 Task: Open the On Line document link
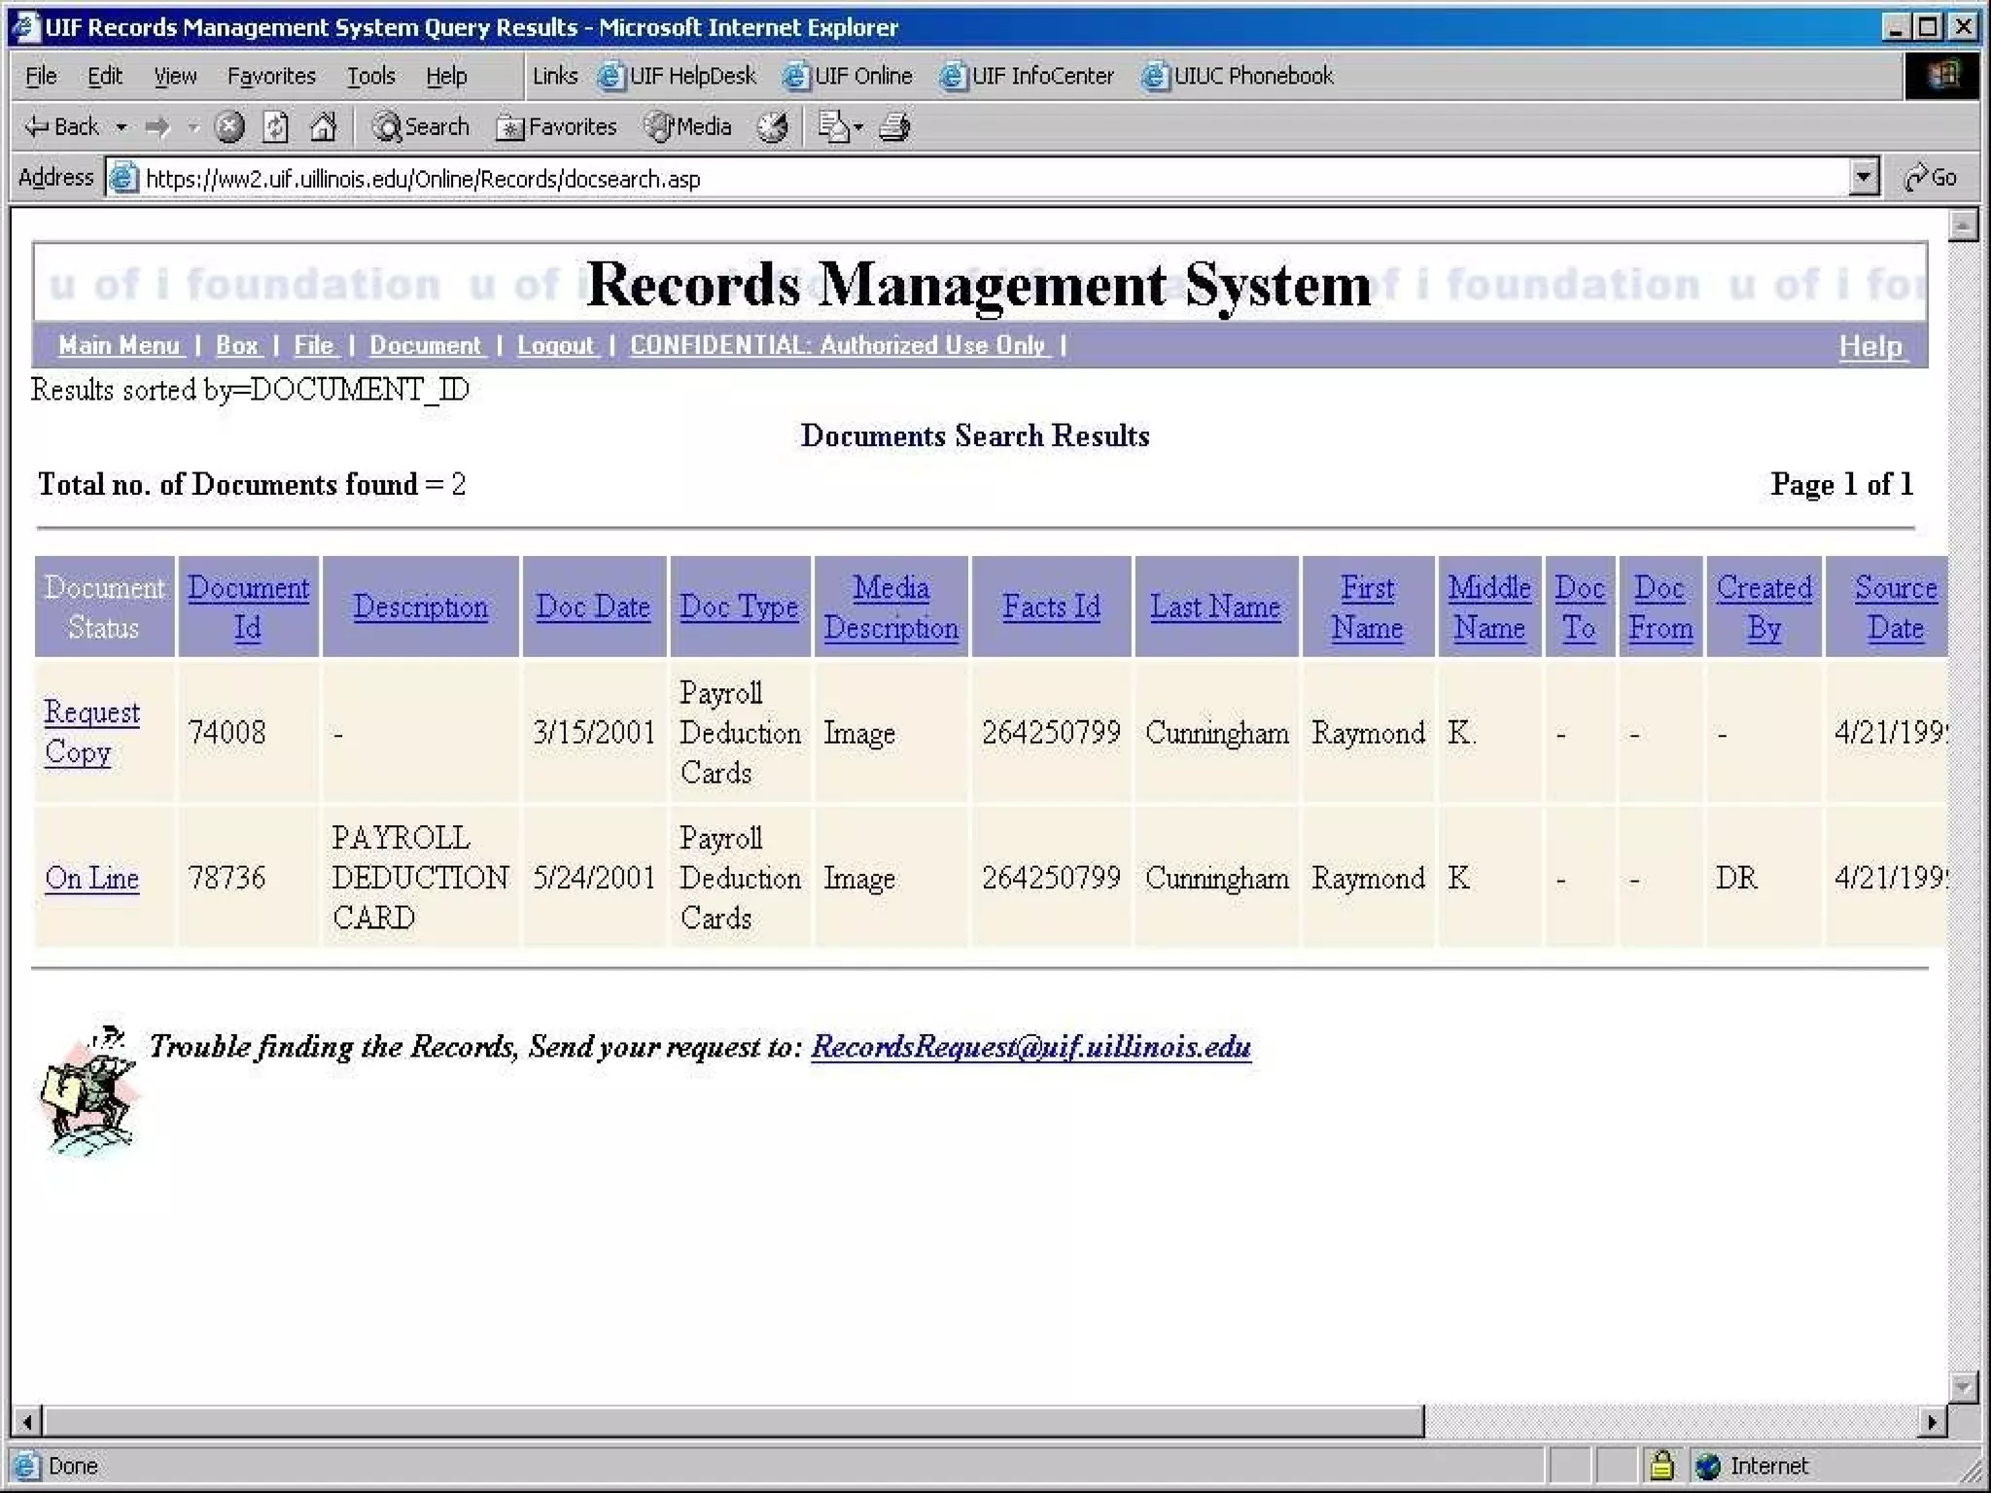[91, 878]
